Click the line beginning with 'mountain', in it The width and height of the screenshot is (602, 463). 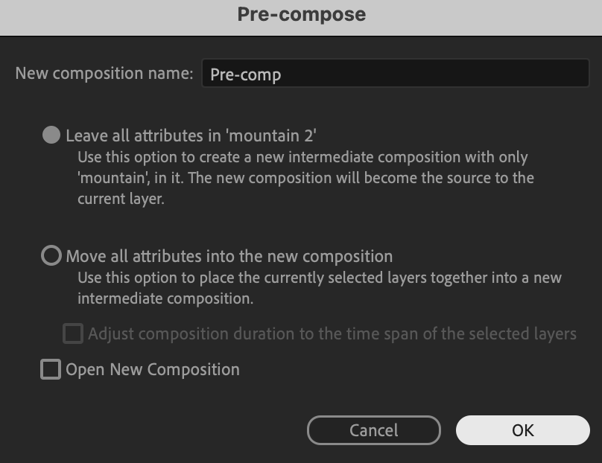click(x=305, y=178)
